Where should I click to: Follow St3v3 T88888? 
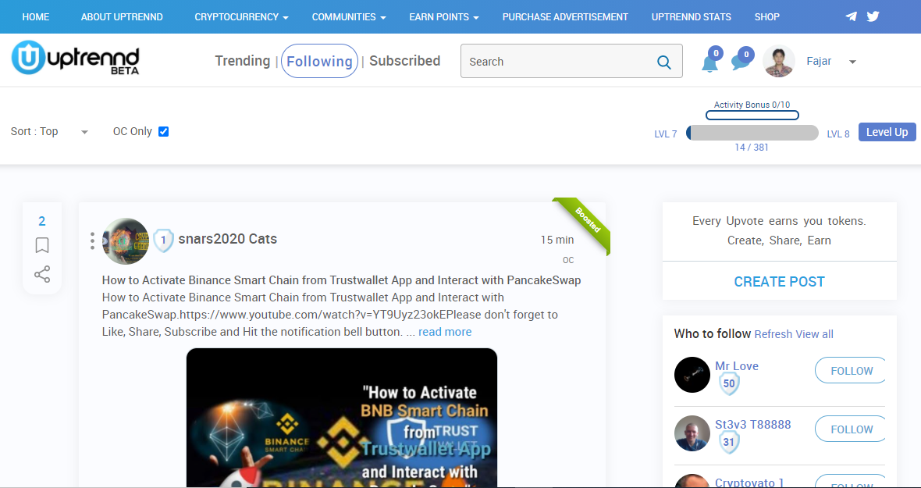851,429
